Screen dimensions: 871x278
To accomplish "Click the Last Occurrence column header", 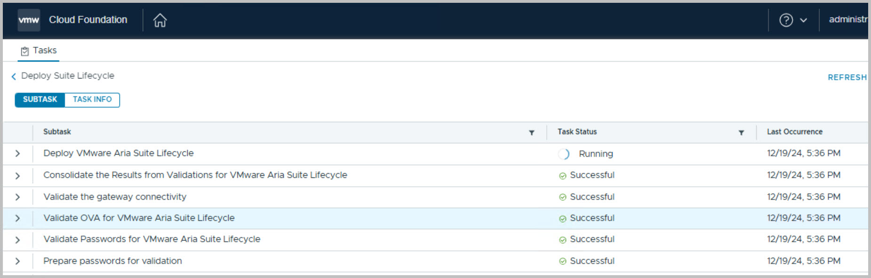I will coord(794,132).
